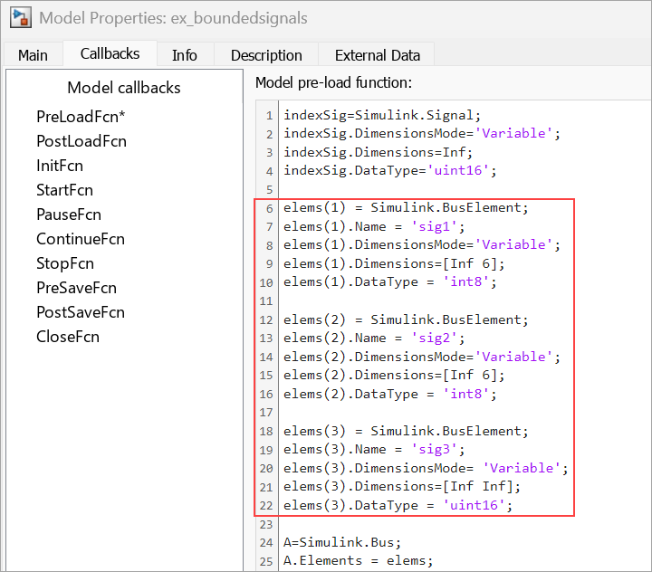Choose StopFcn from model callbacks
652x572 pixels.
[65, 263]
